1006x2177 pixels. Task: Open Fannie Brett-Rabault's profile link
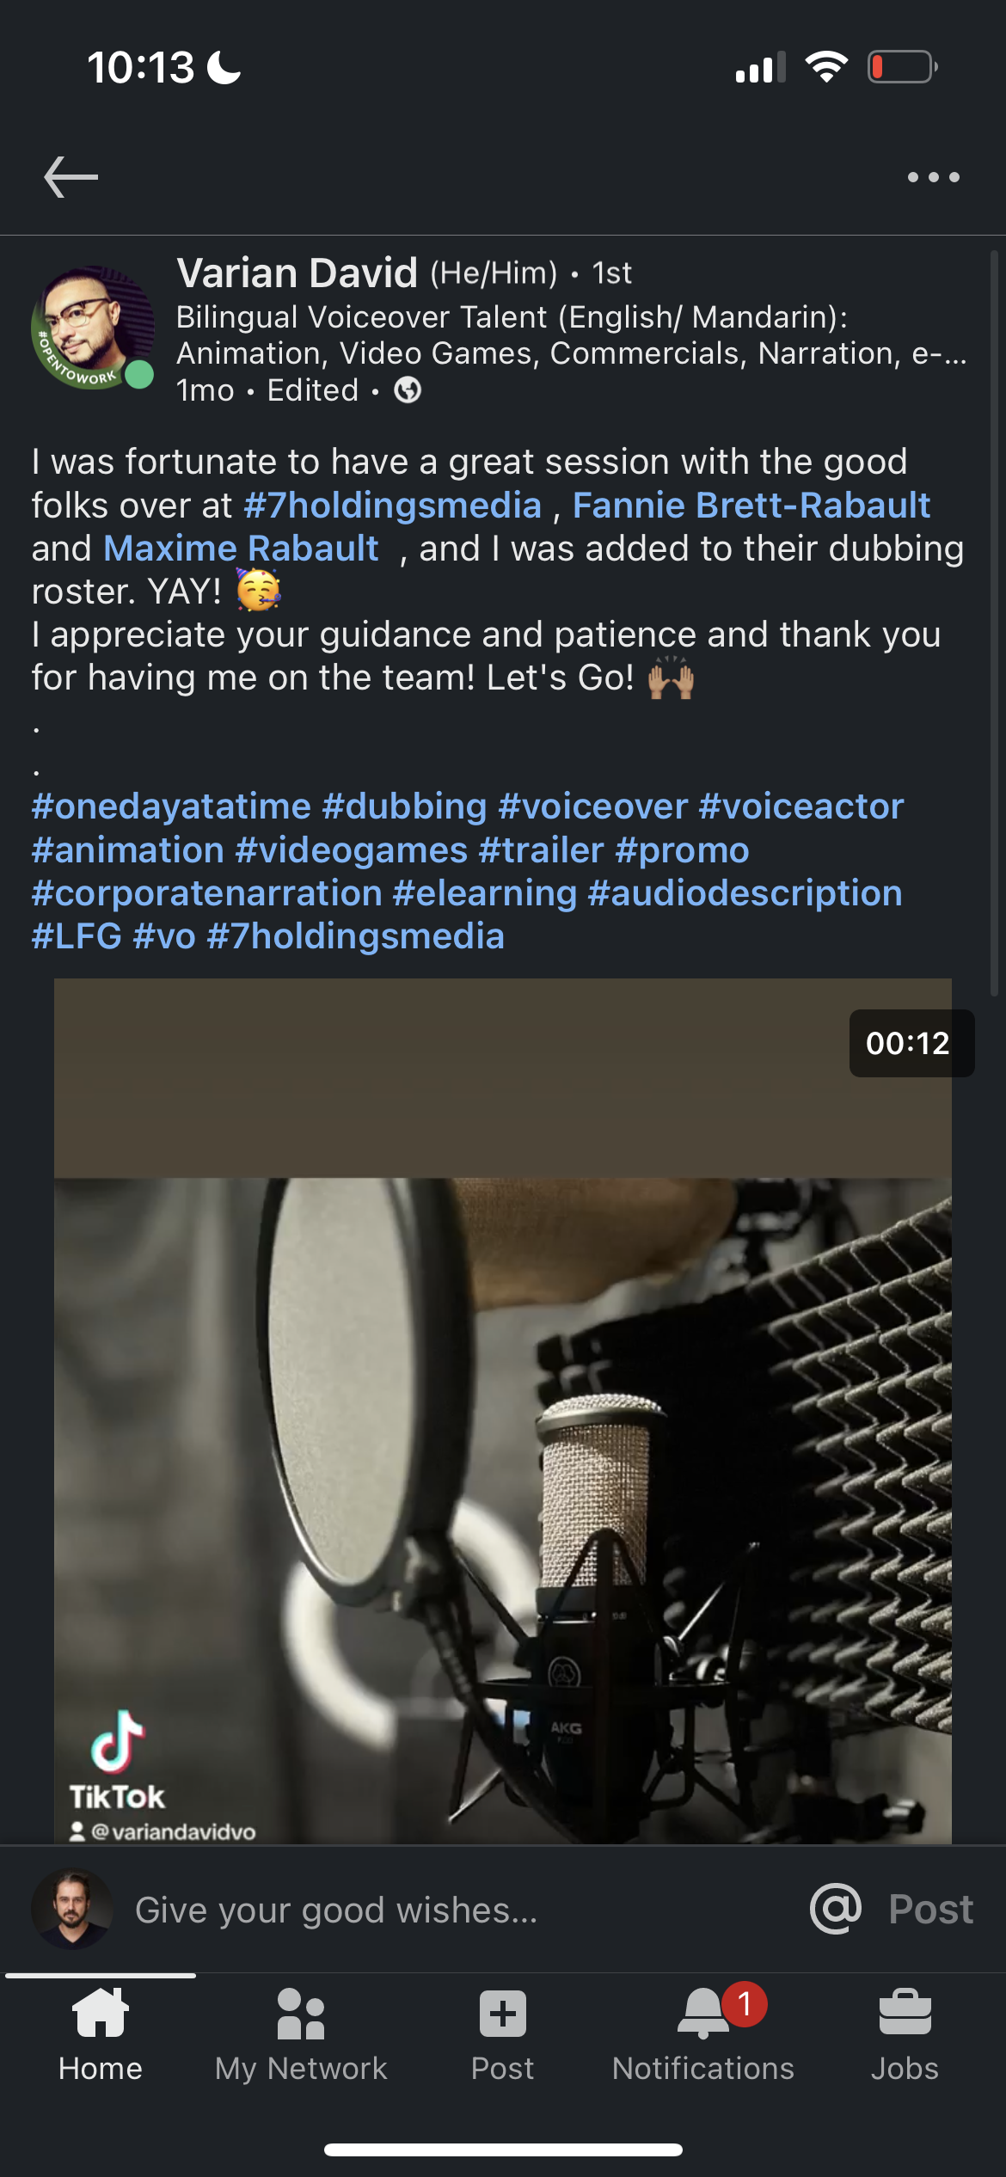tap(751, 506)
